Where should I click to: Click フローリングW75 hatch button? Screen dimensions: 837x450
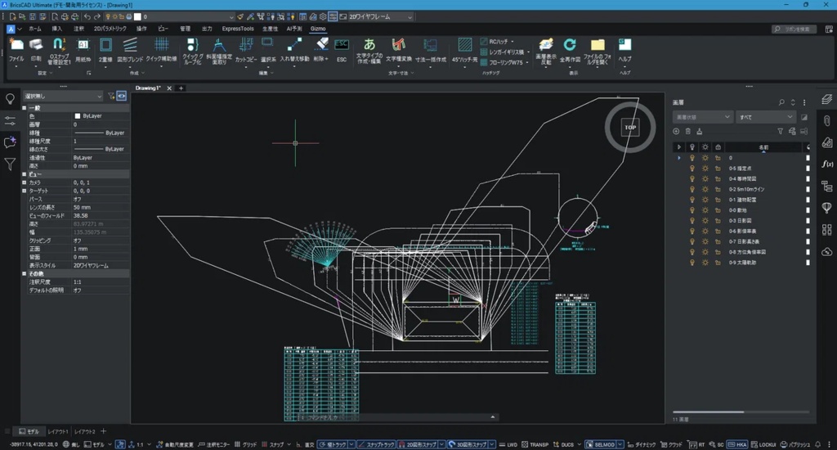click(501, 62)
